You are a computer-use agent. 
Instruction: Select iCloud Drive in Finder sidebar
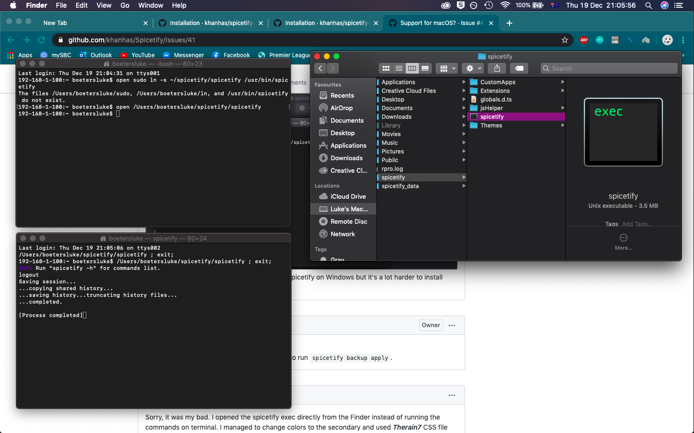344,196
